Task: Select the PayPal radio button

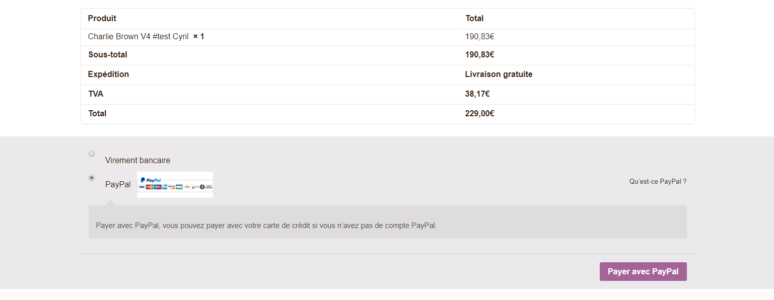Action: click(x=92, y=178)
